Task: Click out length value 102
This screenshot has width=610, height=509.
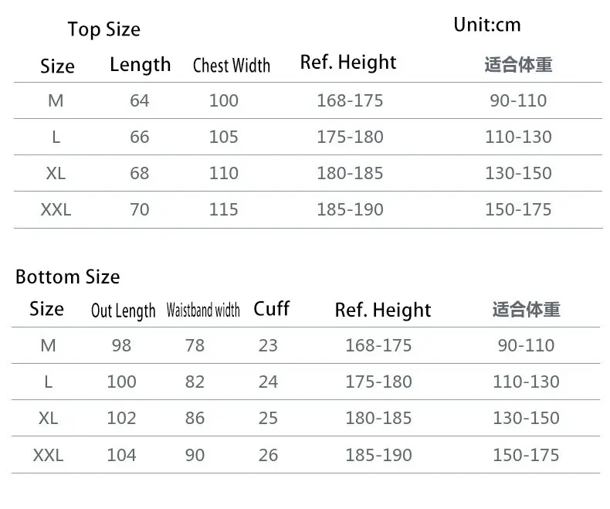Action: [121, 418]
